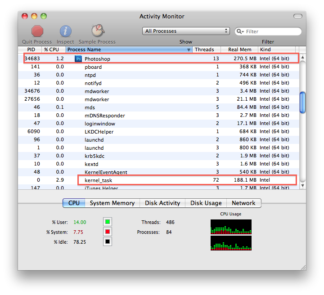Viewport: 324px width, 295px height.
Task: Click the 2.9 % CPU cell of kernel_task
Action: point(60,180)
